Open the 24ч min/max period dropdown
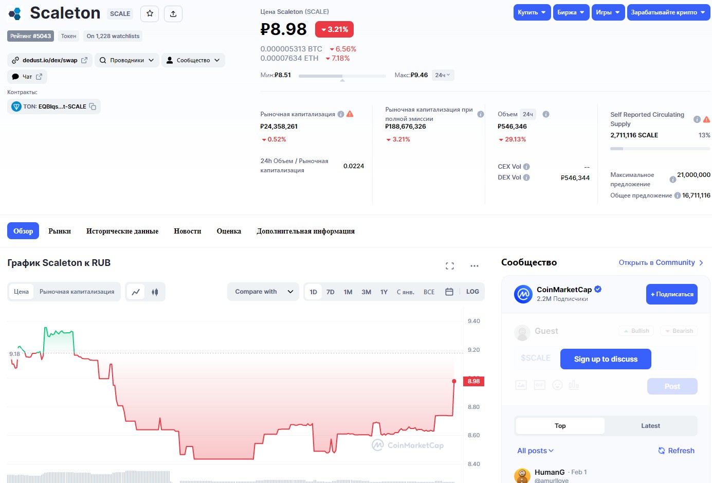This screenshot has height=483, width=712. (443, 75)
